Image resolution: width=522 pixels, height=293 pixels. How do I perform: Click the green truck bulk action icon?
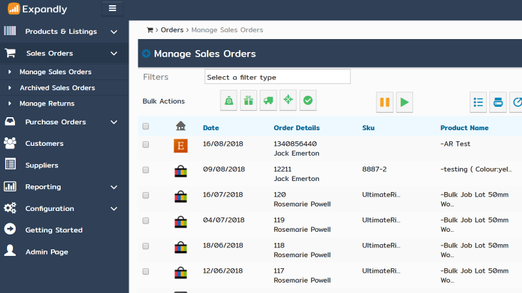pyautogui.click(x=268, y=100)
